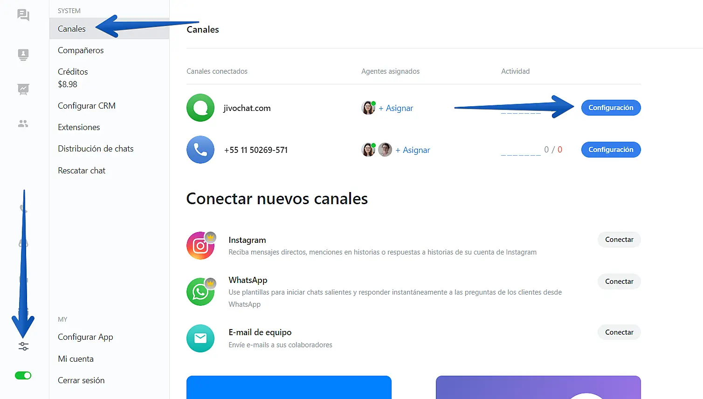Click the agent avatar in jivochat.com row
Viewport: 703px width, 399px height.
coord(368,108)
